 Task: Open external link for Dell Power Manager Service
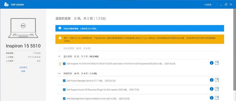point(217,80)
